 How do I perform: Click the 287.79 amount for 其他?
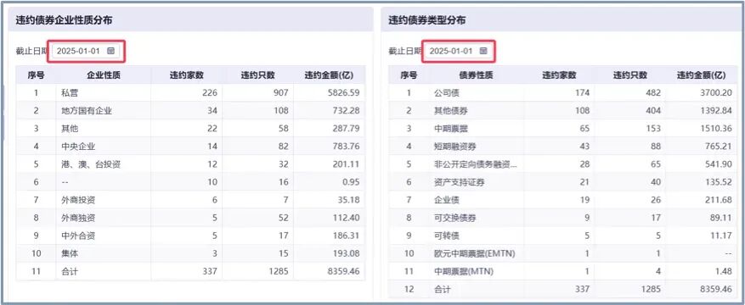[346, 129]
